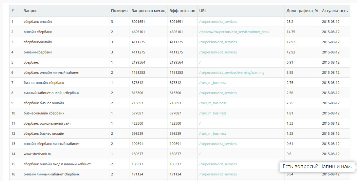Sort results by the URL column
The height and width of the screenshot is (181, 357).
[203, 10]
